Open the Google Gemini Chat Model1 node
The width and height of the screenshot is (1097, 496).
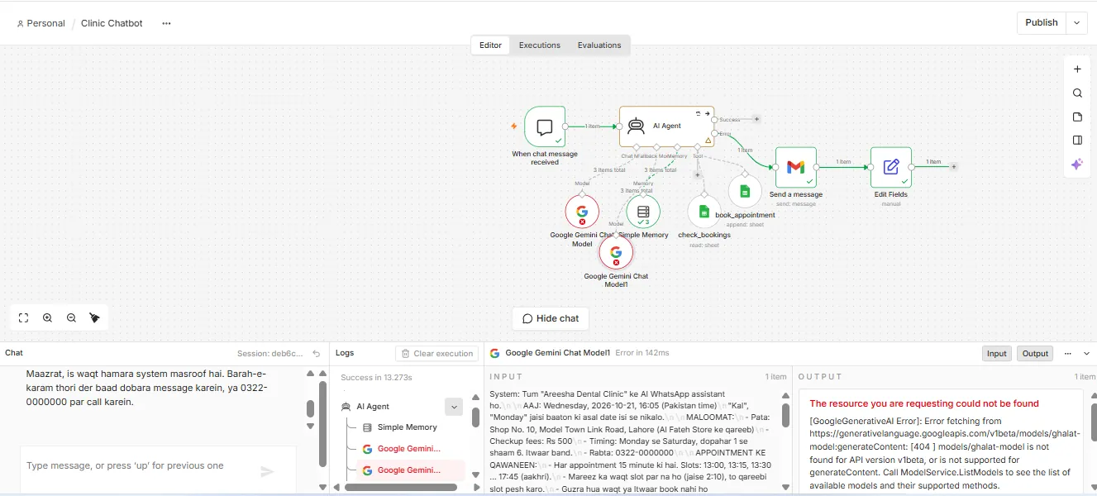616,253
